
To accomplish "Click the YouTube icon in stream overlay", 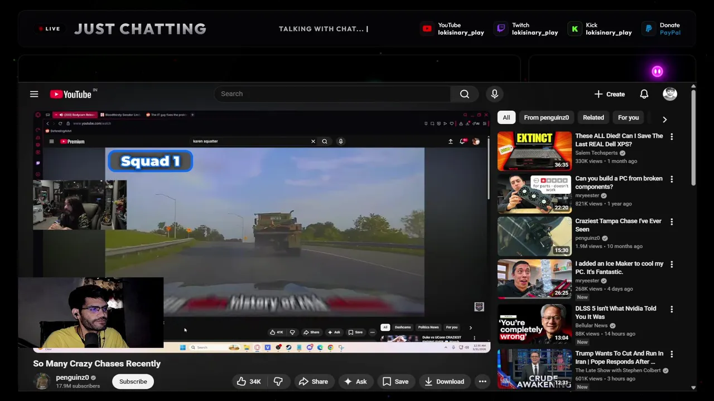I will [x=427, y=29].
